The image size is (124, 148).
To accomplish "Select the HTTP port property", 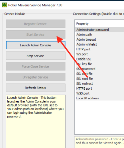I will point(100,49).
